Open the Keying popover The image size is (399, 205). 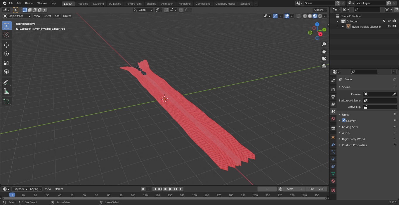(x=36, y=189)
